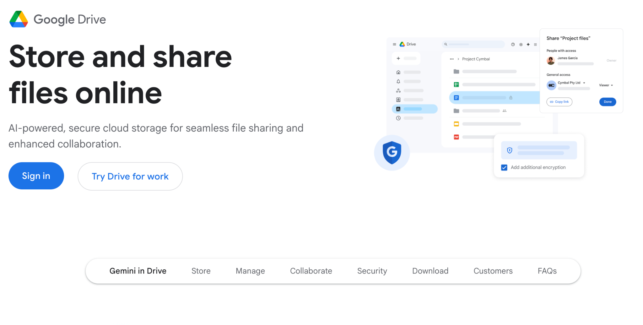
Task: Click the small shield icon in encryption card
Action: [x=510, y=150]
